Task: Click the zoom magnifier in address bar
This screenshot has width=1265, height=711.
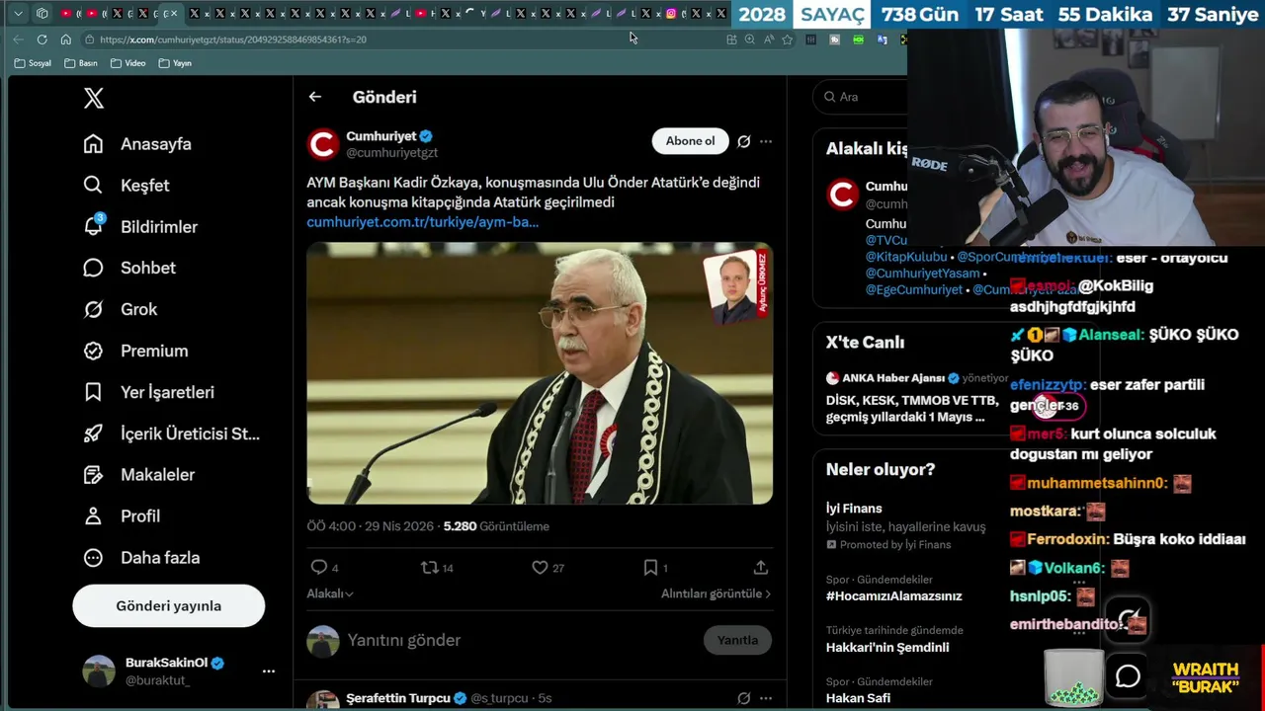Action: click(x=750, y=39)
